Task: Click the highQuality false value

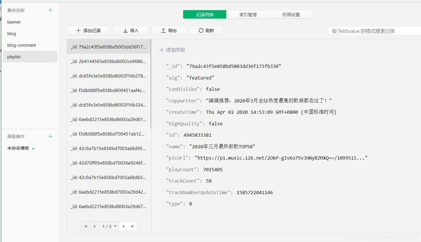Action: [216, 124]
